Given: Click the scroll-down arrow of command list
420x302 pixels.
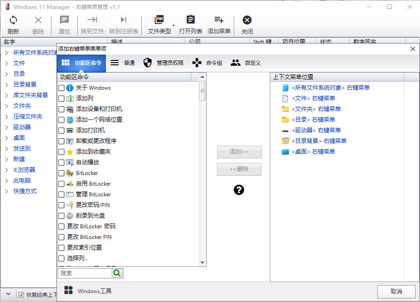Looking at the screenshot, I should click(x=203, y=262).
